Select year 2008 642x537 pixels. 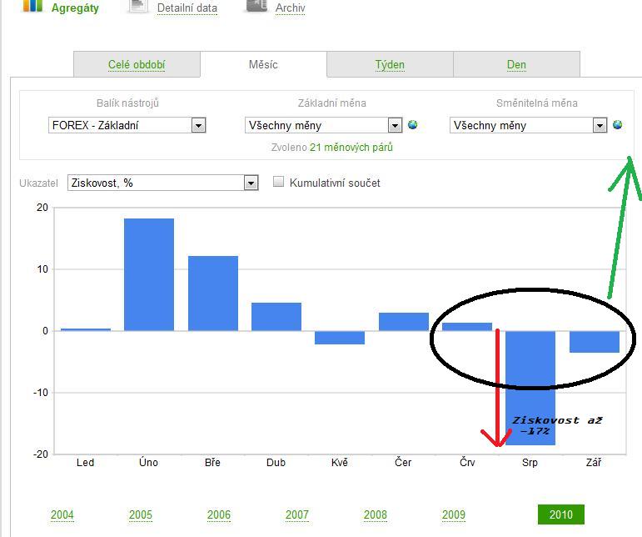(x=376, y=514)
